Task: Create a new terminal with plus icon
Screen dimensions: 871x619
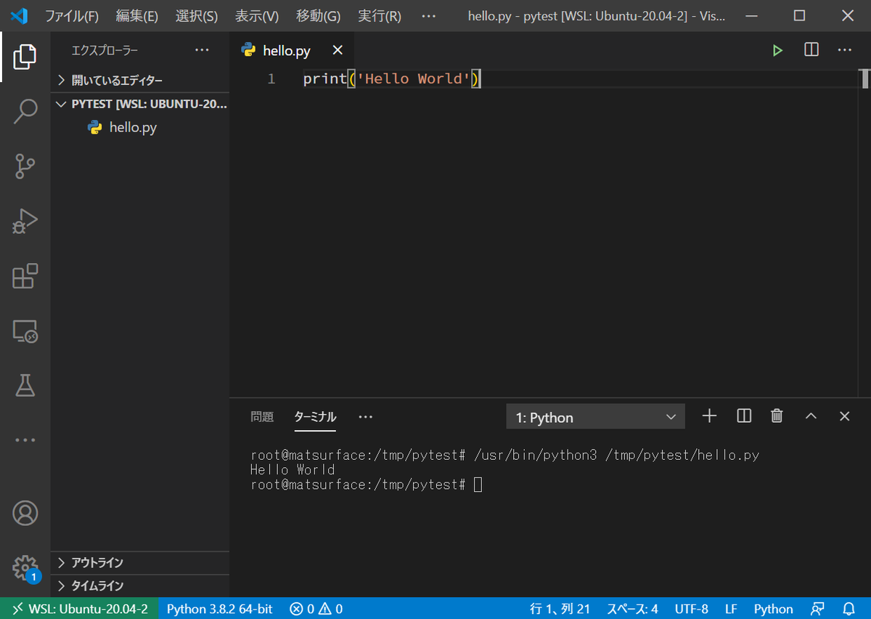Action: pyautogui.click(x=709, y=416)
